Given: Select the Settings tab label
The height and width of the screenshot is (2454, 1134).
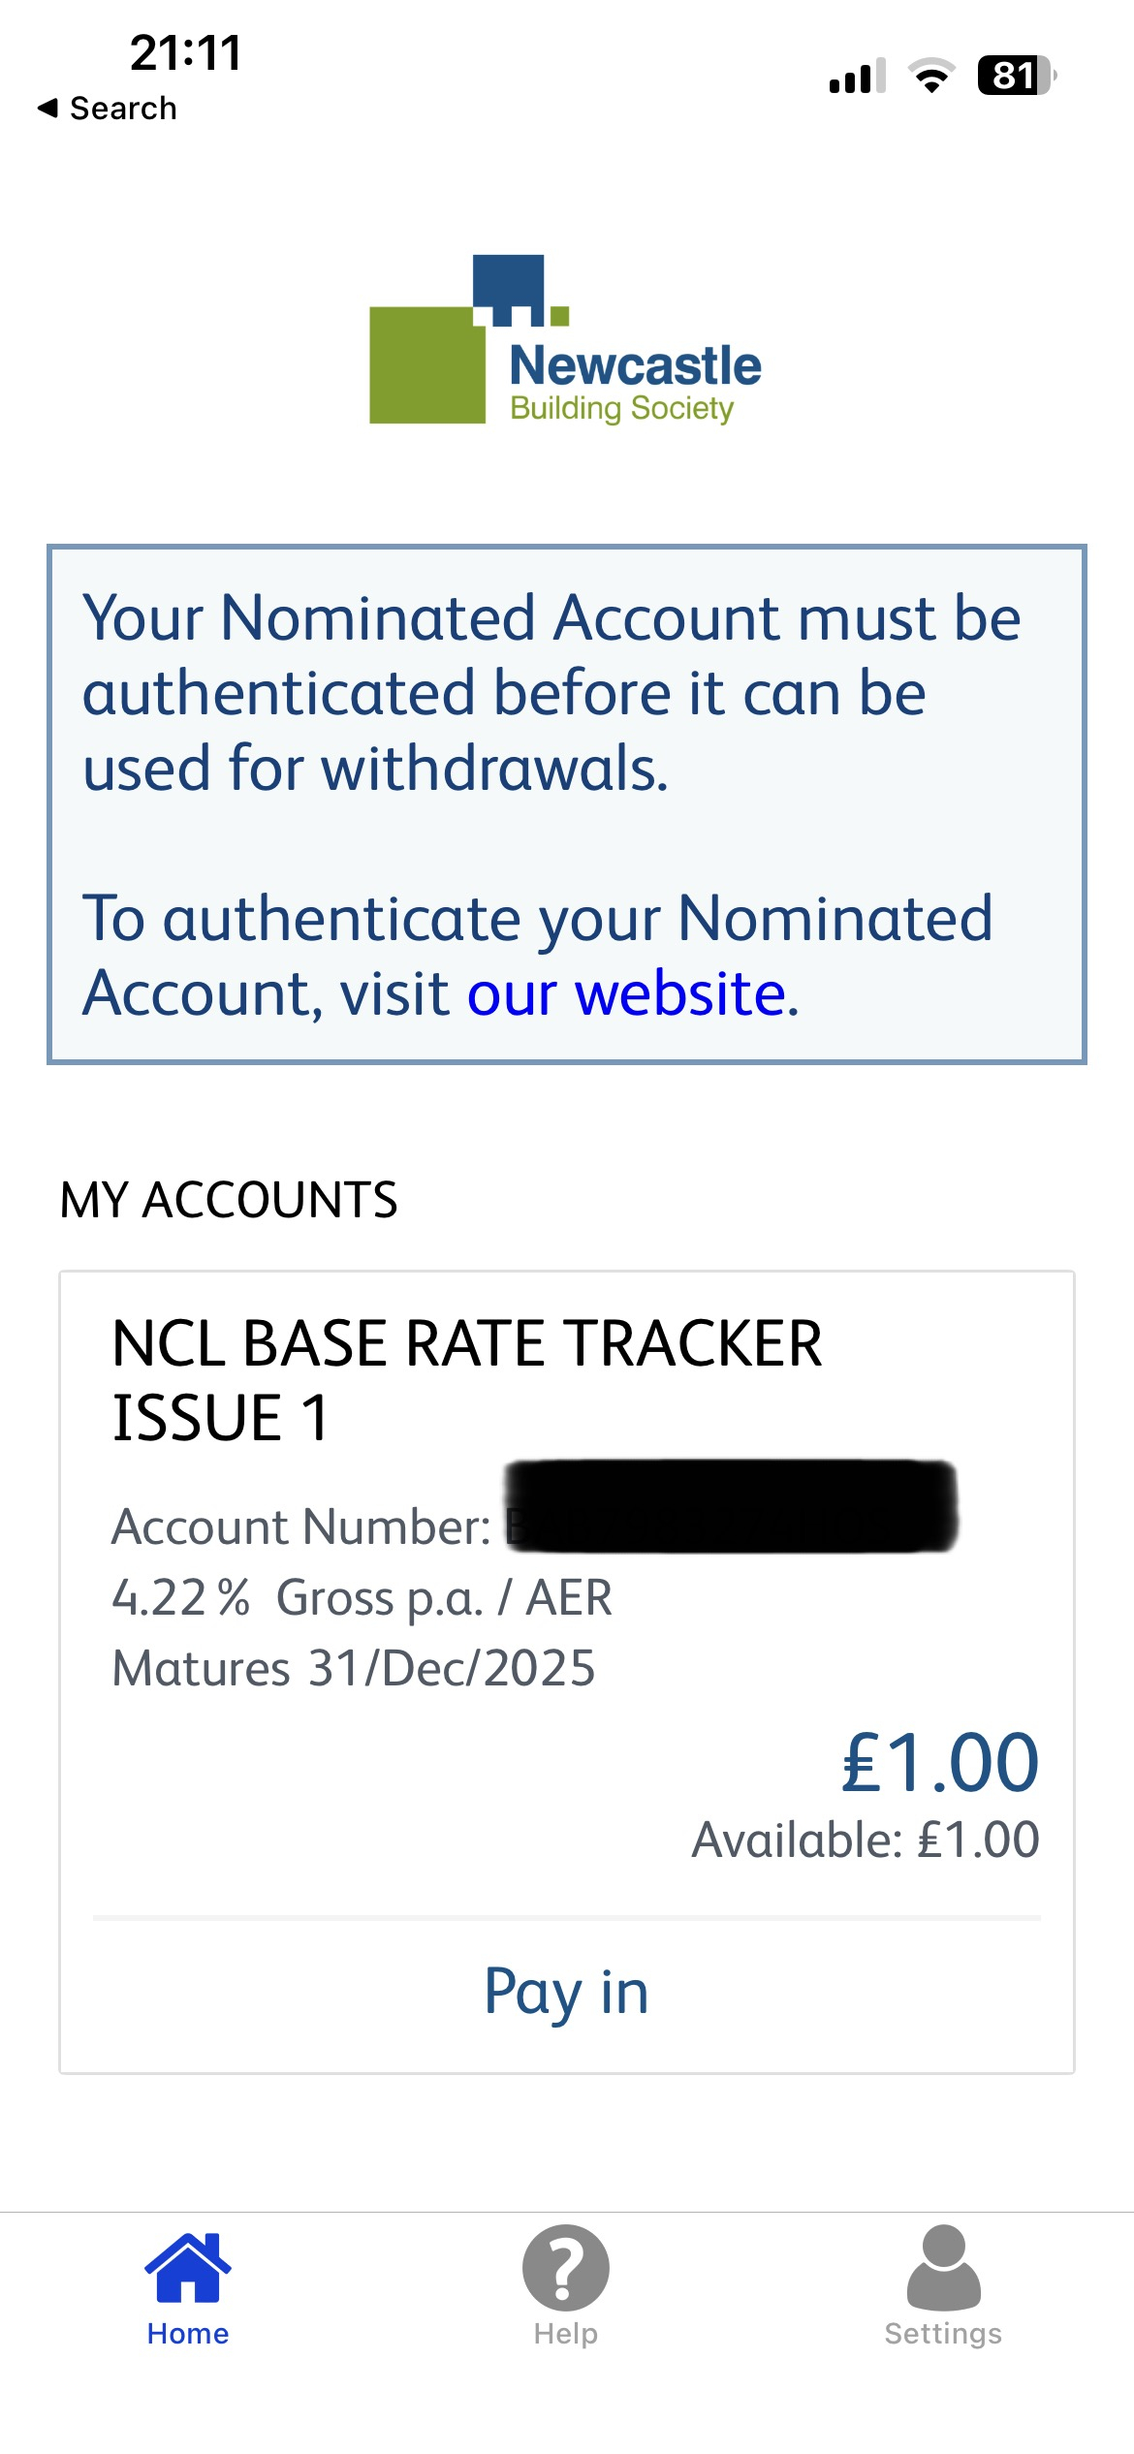Looking at the screenshot, I should pyautogui.click(x=944, y=2334).
